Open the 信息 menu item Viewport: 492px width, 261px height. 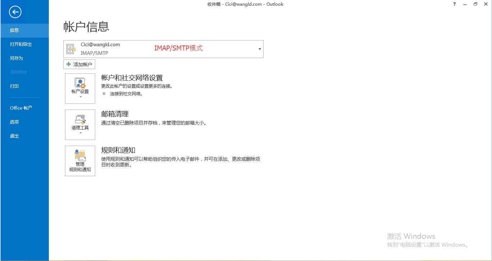24,30
